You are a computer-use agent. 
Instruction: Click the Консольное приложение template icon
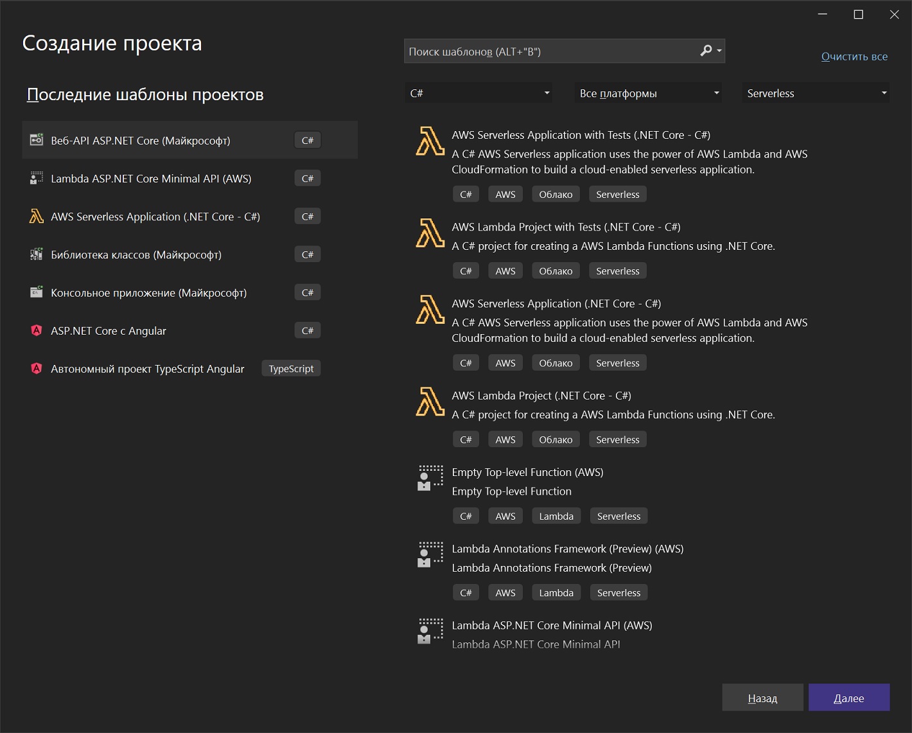(x=37, y=292)
